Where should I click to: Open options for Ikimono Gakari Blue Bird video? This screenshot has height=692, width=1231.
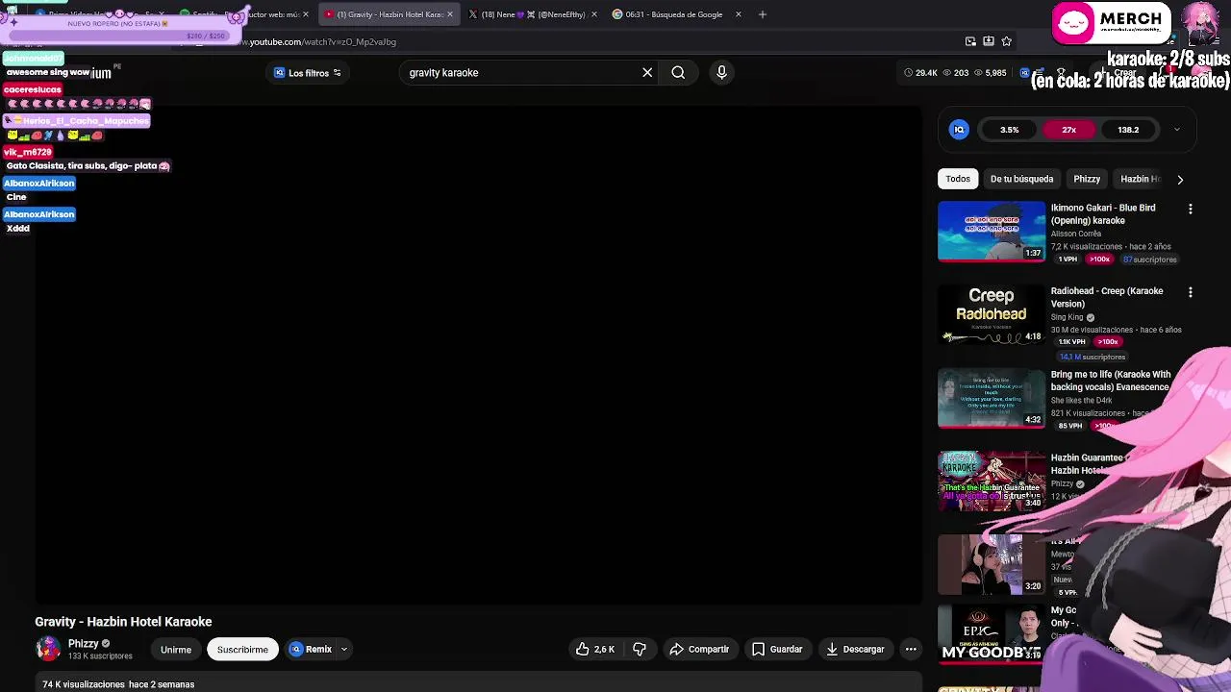pyautogui.click(x=1191, y=209)
